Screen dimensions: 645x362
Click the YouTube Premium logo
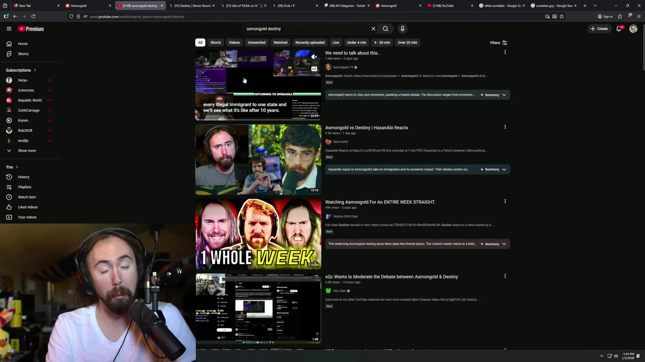[x=31, y=29]
